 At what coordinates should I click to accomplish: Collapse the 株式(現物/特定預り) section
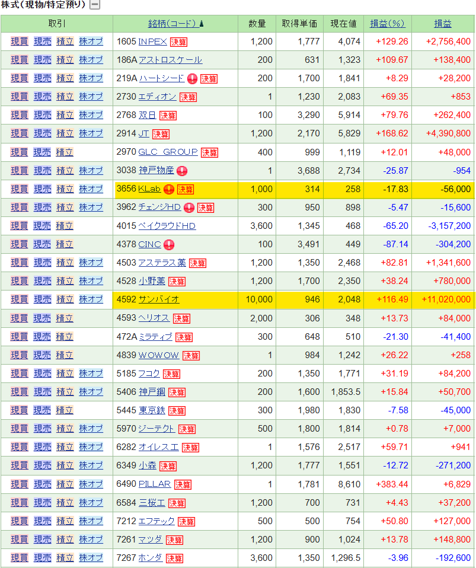(95, 5)
